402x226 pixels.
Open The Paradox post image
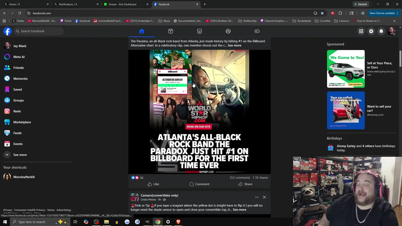199,112
